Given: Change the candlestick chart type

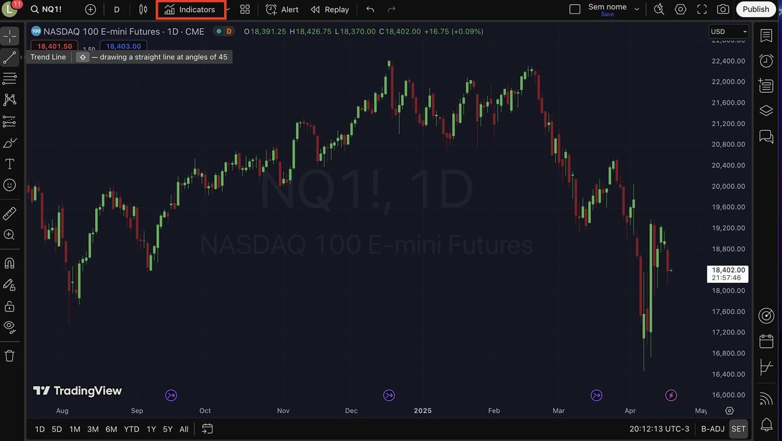Looking at the screenshot, I should 143,9.
